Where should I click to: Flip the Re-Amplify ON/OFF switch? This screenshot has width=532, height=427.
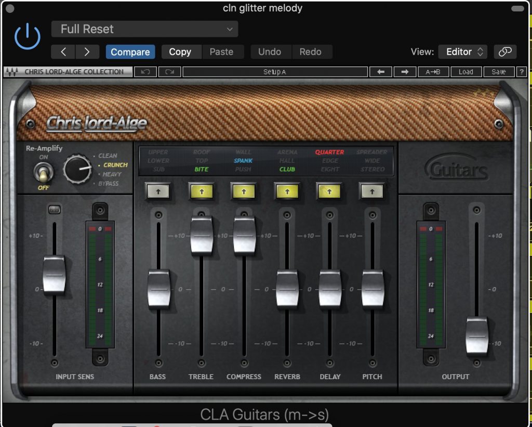(x=43, y=173)
